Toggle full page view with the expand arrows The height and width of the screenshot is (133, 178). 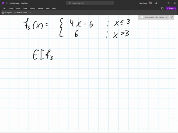pyautogui.click(x=172, y=17)
